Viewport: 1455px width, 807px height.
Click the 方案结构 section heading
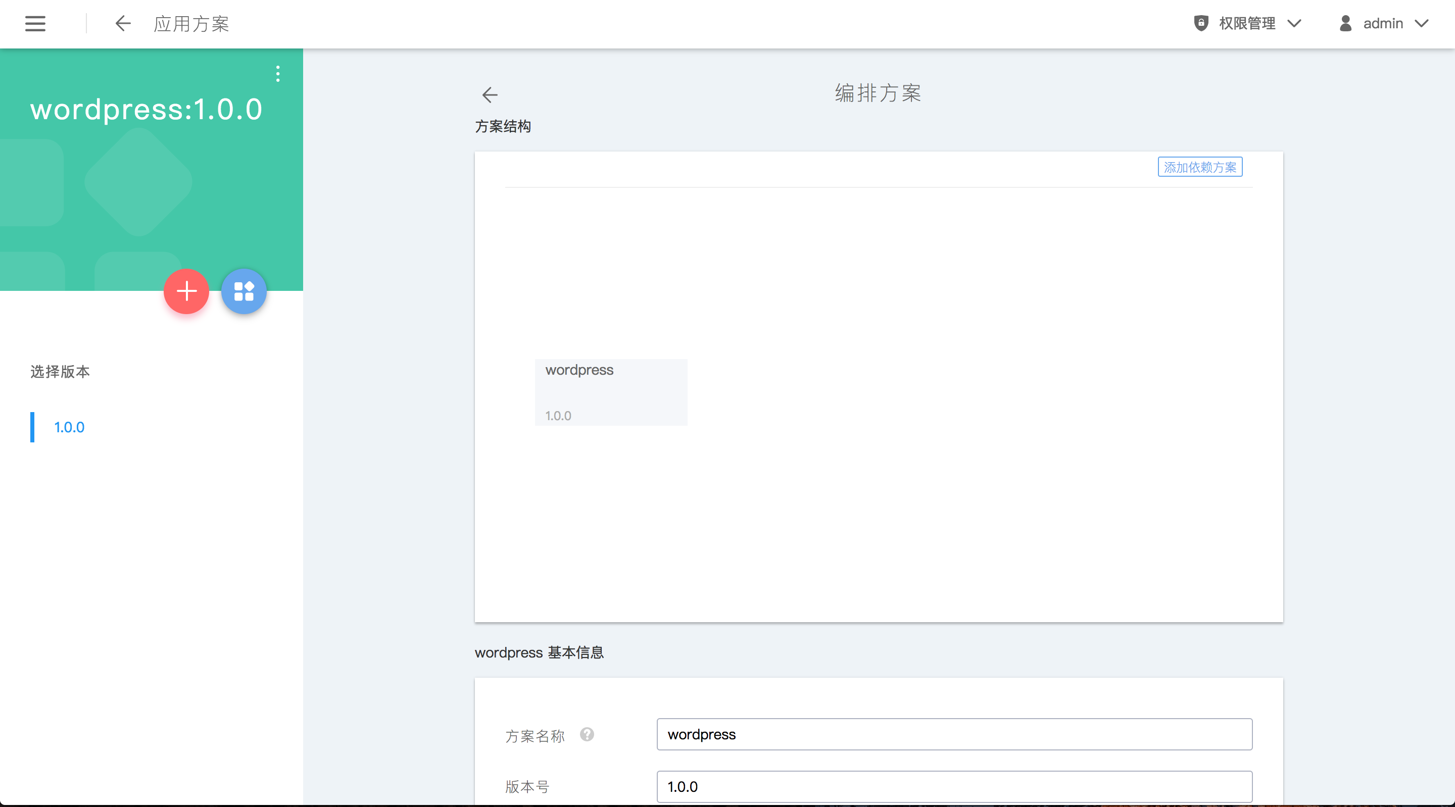(503, 126)
